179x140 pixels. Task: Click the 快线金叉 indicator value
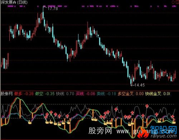click(158, 94)
